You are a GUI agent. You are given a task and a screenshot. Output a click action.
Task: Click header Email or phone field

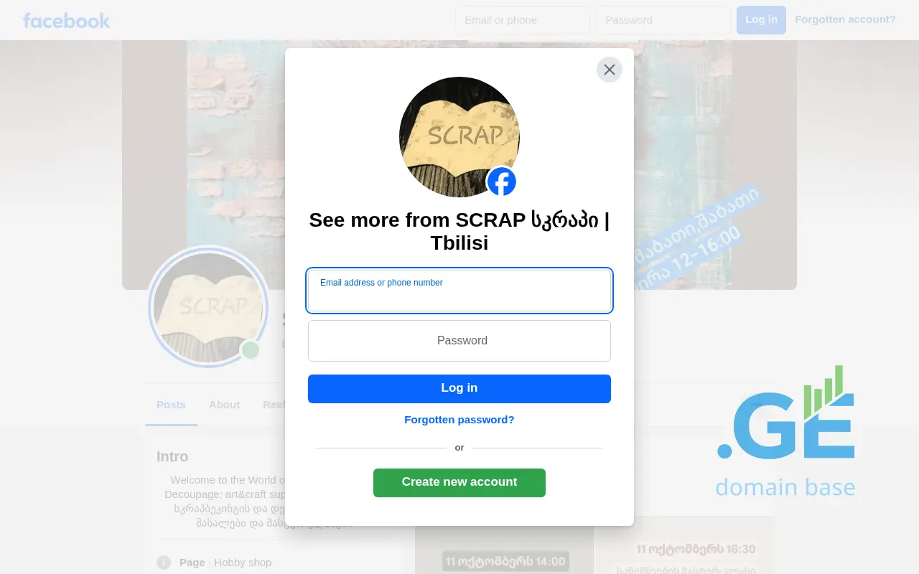pyautogui.click(x=523, y=20)
